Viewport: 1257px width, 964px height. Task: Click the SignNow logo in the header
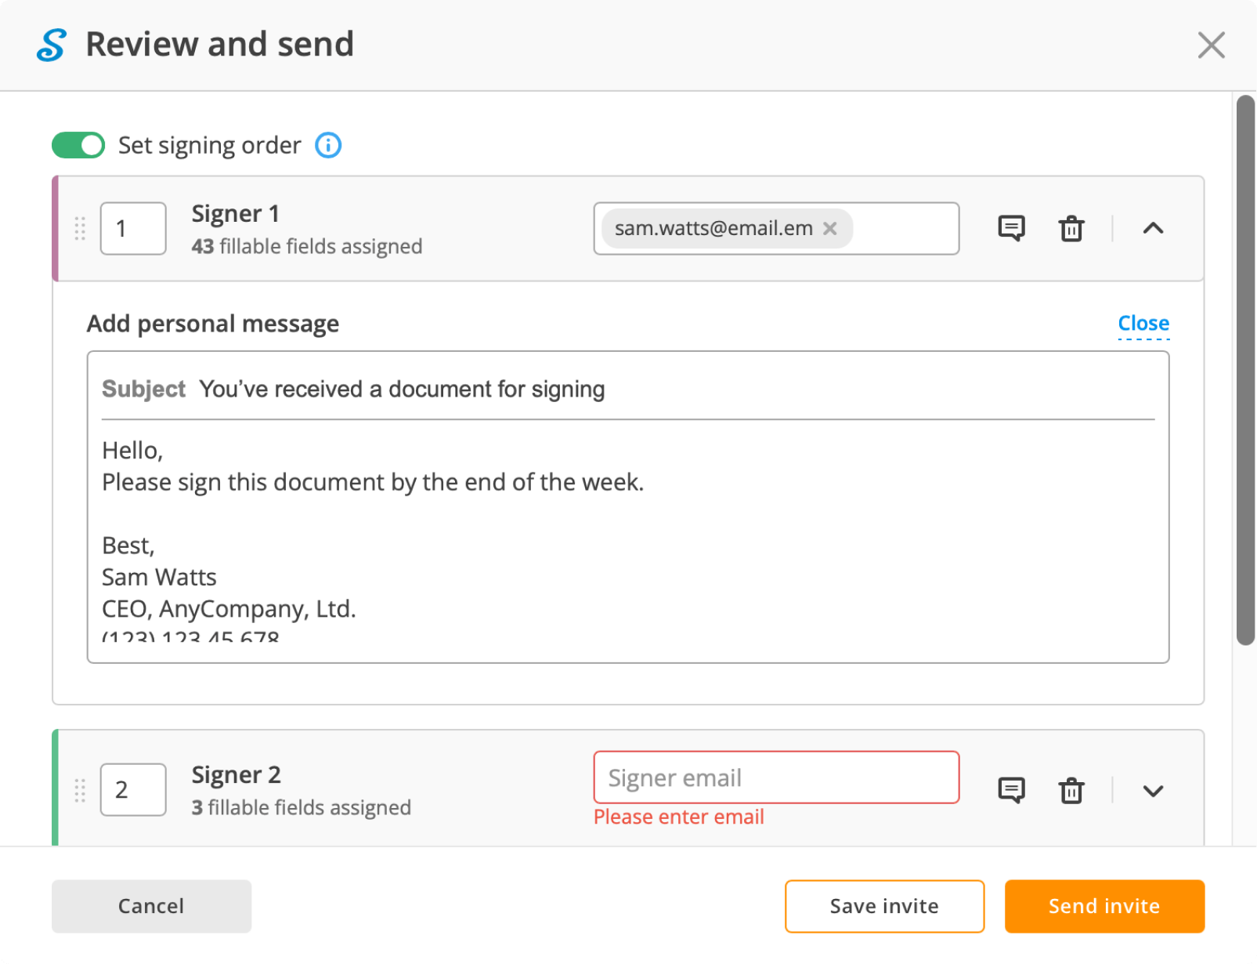point(52,45)
